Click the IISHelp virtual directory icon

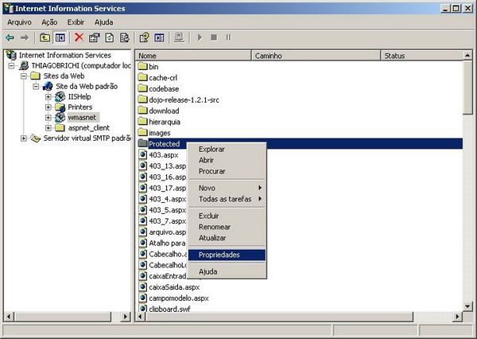tap(60, 97)
